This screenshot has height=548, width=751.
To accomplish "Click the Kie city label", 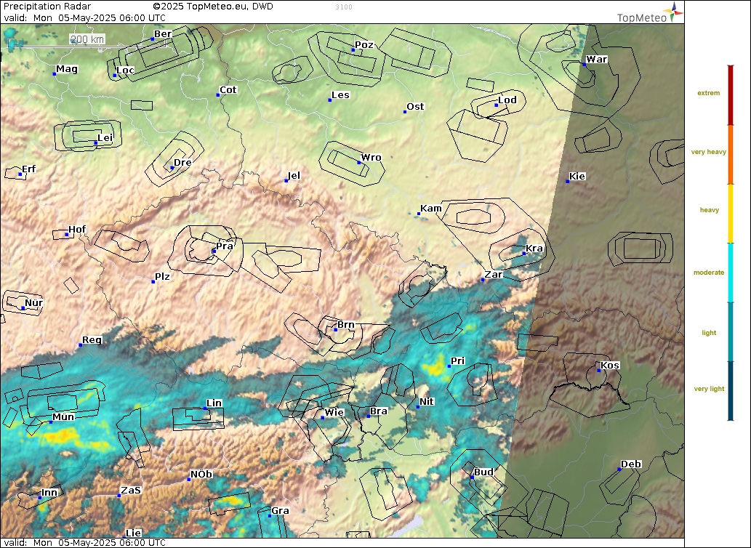I will click(x=577, y=177).
